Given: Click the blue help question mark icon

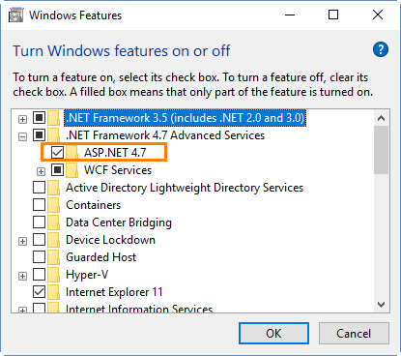Looking at the screenshot, I should point(381,49).
